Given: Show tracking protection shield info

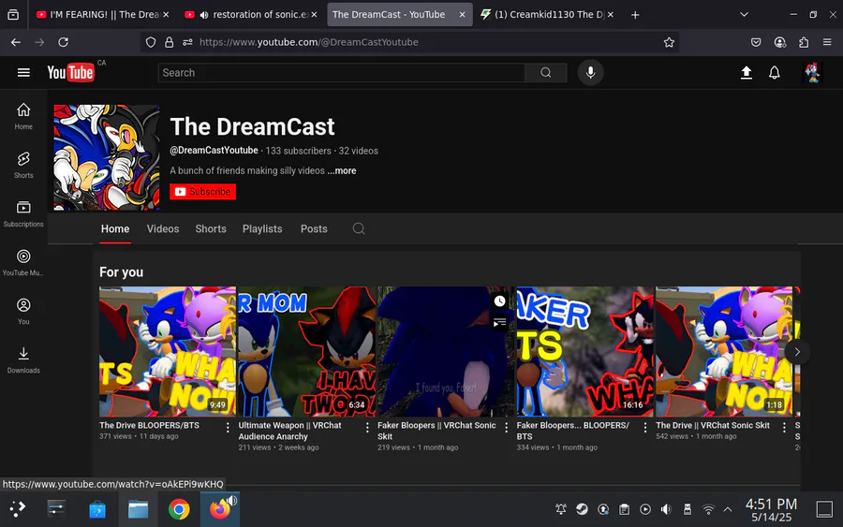Looking at the screenshot, I should click(x=151, y=42).
